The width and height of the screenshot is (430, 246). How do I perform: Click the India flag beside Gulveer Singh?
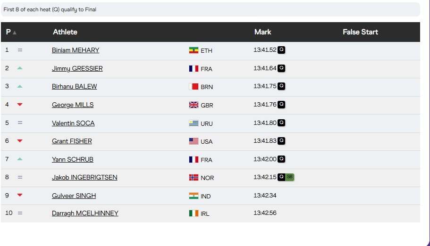(194, 196)
